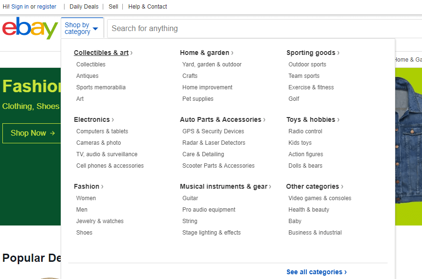Open TV, audio & surveillance

coord(107,154)
